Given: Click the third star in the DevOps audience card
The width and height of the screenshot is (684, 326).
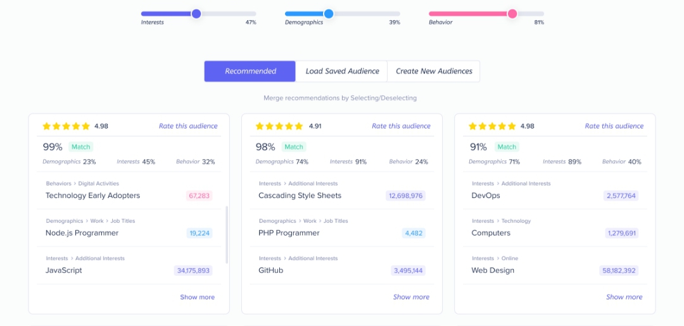Looking at the screenshot, I should [493, 127].
